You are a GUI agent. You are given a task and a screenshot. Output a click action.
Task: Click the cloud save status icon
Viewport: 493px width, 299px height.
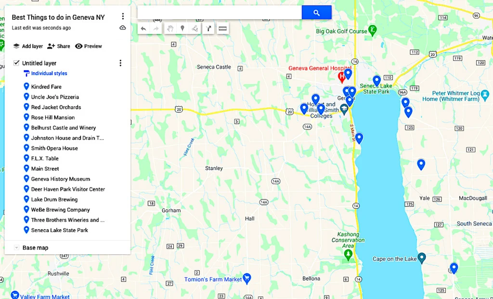coord(123,27)
